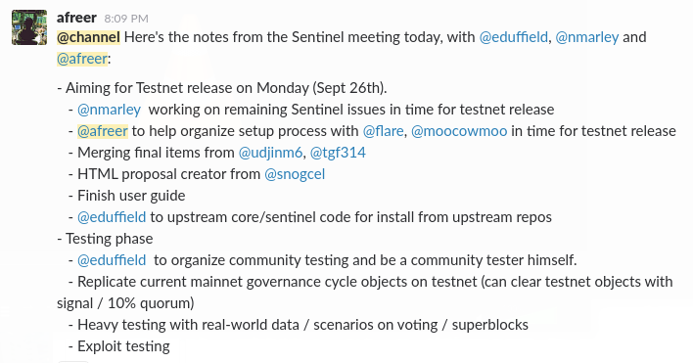Open the @tgf314 user mention

pos(338,153)
